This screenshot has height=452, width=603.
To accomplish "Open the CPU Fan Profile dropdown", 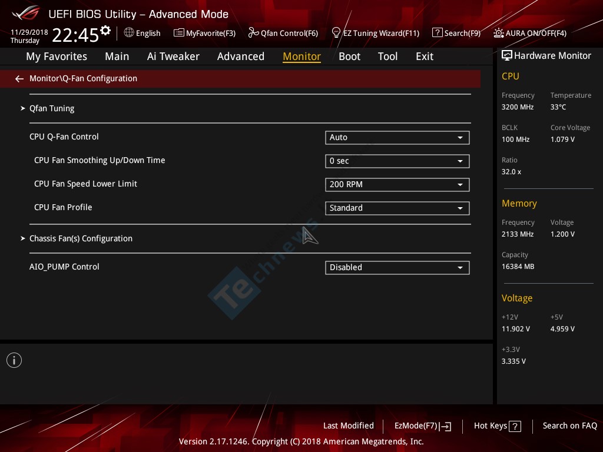I will [397, 208].
